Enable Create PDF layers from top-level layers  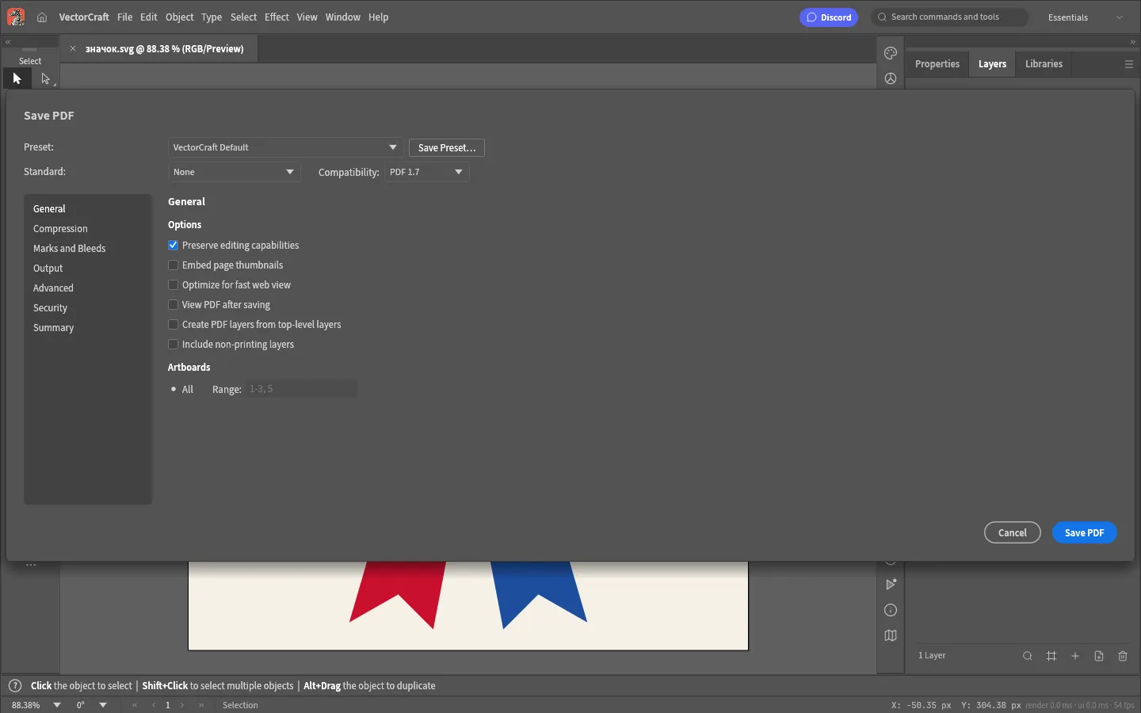tap(173, 325)
